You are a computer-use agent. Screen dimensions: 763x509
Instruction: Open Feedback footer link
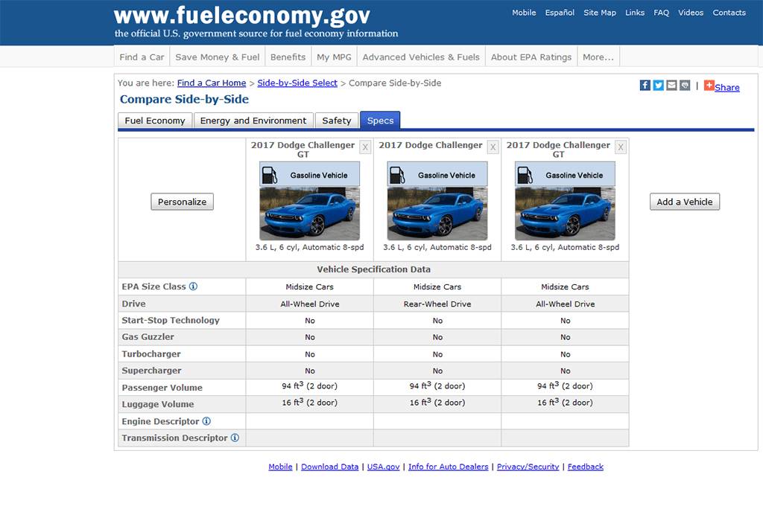(x=586, y=467)
